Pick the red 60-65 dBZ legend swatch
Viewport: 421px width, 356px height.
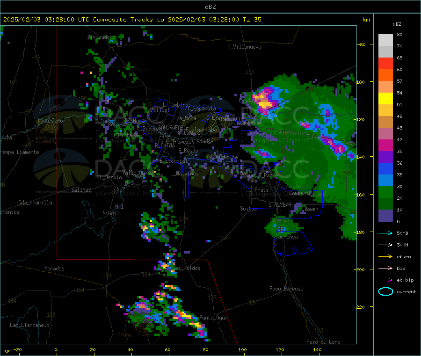tap(385, 63)
